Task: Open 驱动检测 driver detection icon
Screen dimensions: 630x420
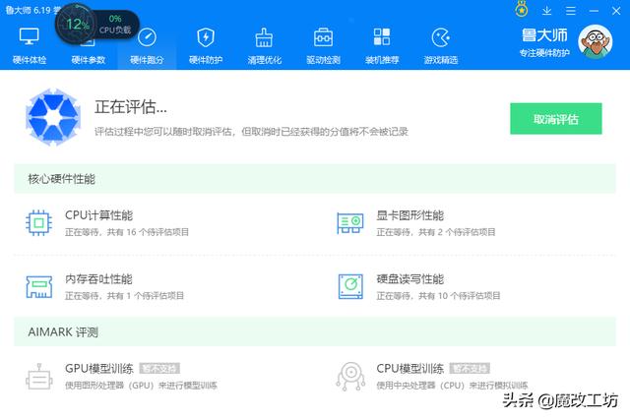Action: click(323, 37)
